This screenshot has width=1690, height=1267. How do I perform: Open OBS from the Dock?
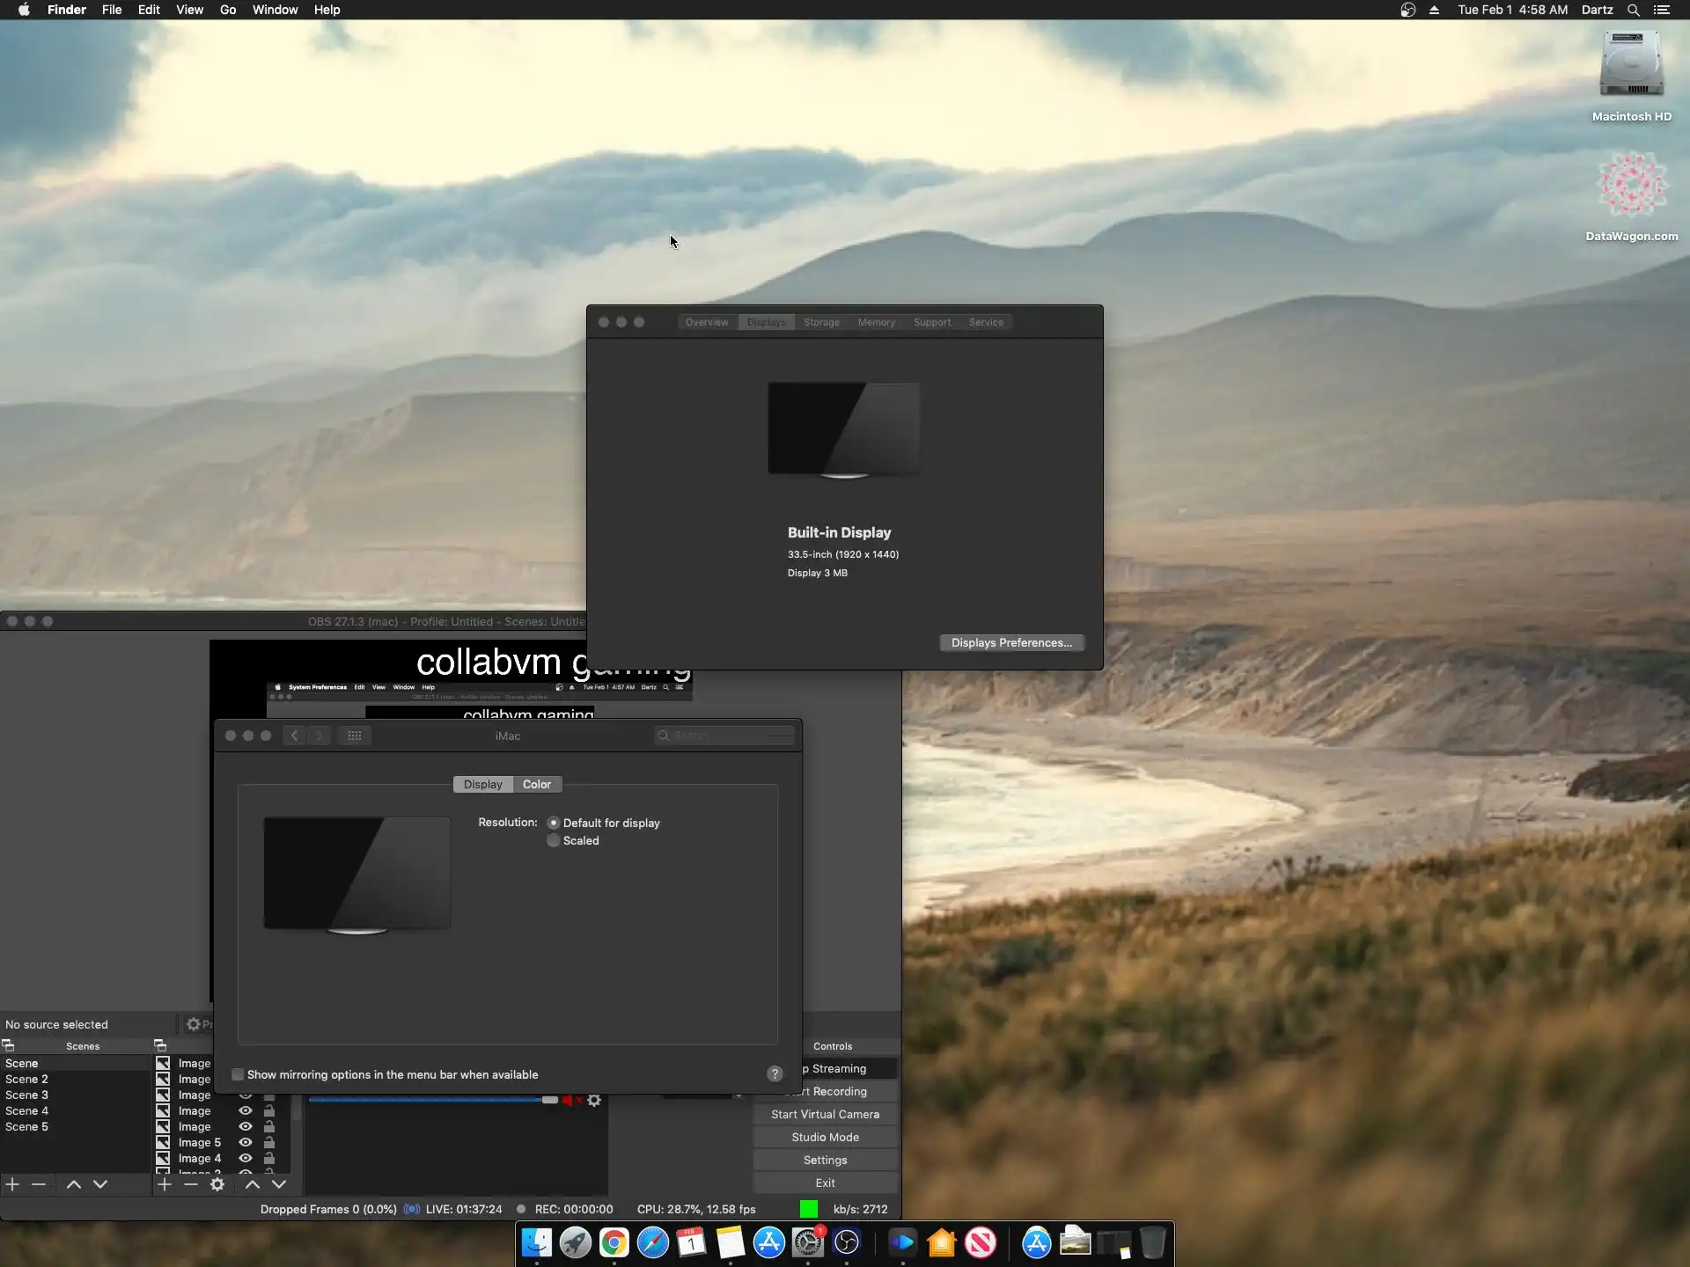[846, 1243]
